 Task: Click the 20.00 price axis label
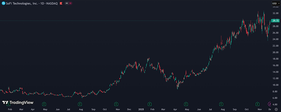[x=275, y=52]
